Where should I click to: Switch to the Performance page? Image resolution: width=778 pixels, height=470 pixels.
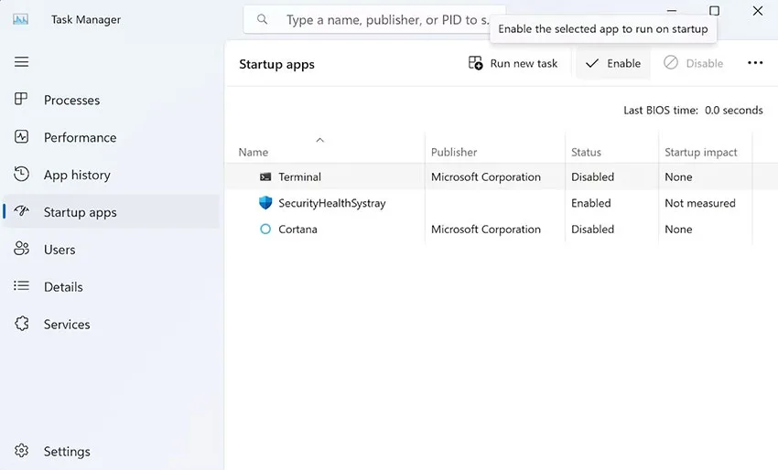click(111, 137)
